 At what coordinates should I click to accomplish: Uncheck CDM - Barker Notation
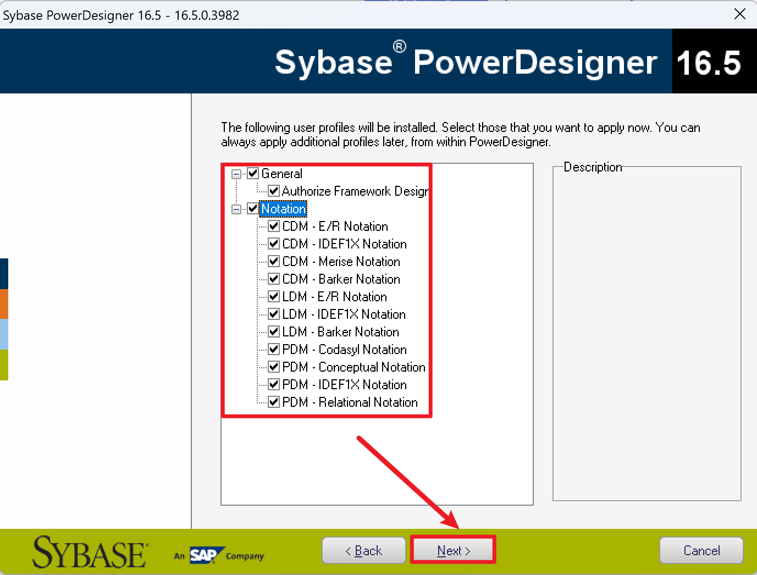pyautogui.click(x=274, y=279)
